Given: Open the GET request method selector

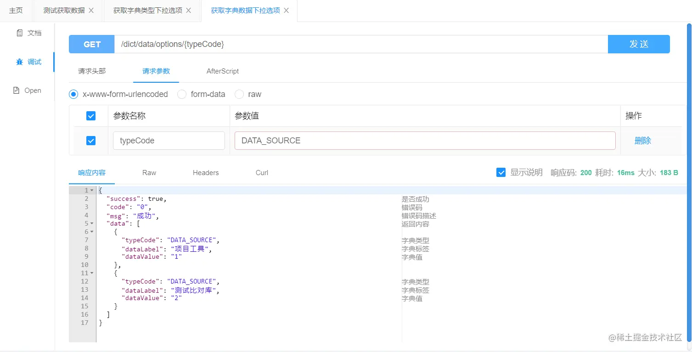Looking at the screenshot, I should (x=92, y=44).
